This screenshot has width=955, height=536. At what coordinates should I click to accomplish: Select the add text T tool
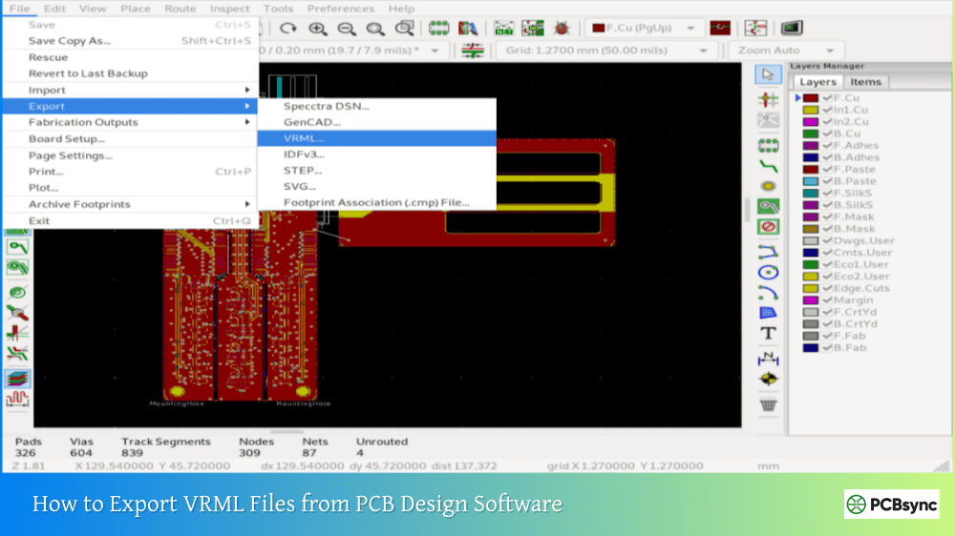pyautogui.click(x=768, y=334)
